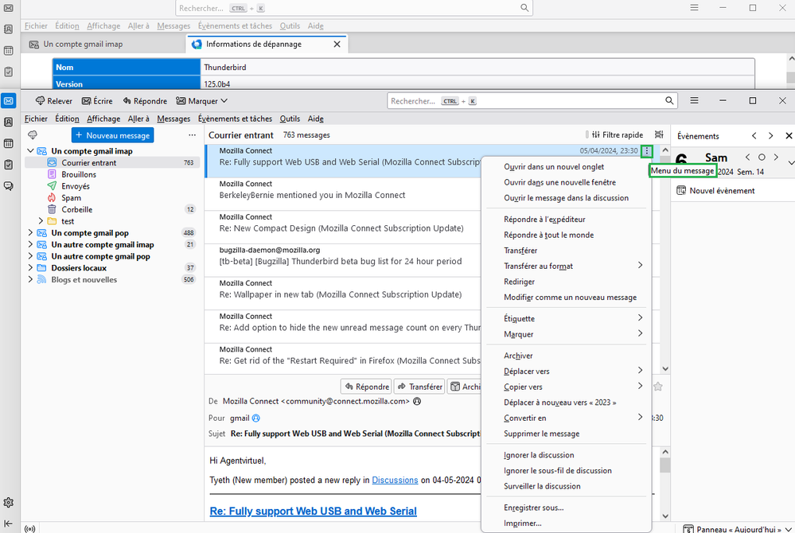Screen dimensions: 795x533
Task: Expand the Dossiers locaux account
Action: click(x=30, y=268)
